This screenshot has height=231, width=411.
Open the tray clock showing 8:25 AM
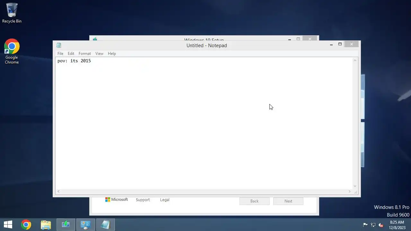(x=397, y=225)
